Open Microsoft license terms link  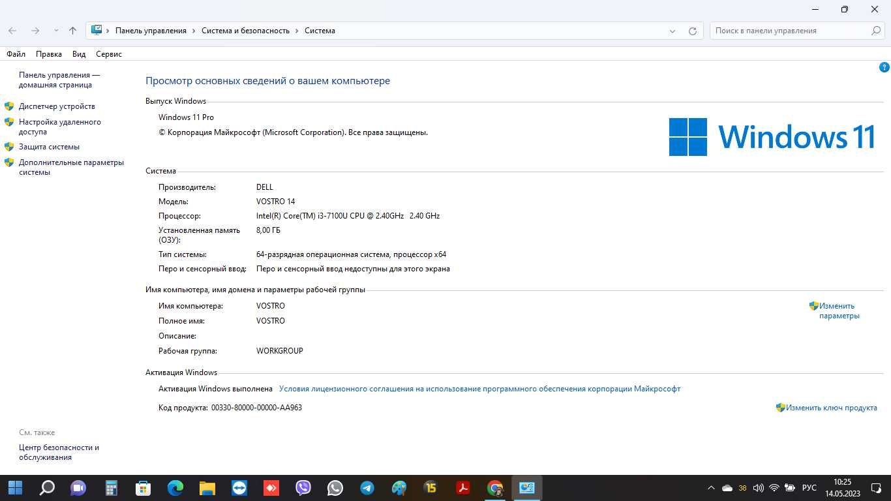tap(479, 389)
